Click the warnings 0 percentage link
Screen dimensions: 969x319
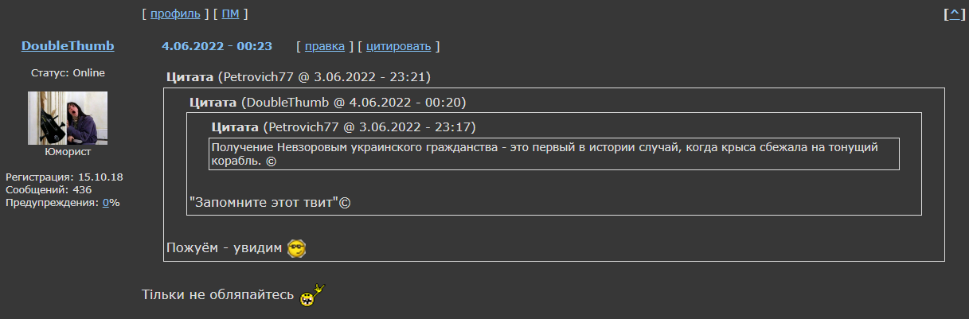coord(106,203)
